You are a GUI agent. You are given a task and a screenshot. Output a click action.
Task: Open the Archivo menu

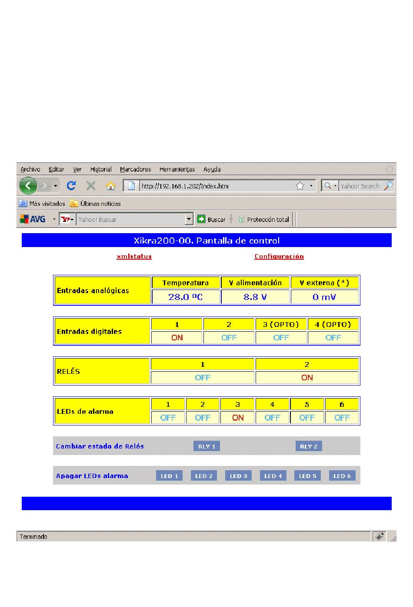30,169
